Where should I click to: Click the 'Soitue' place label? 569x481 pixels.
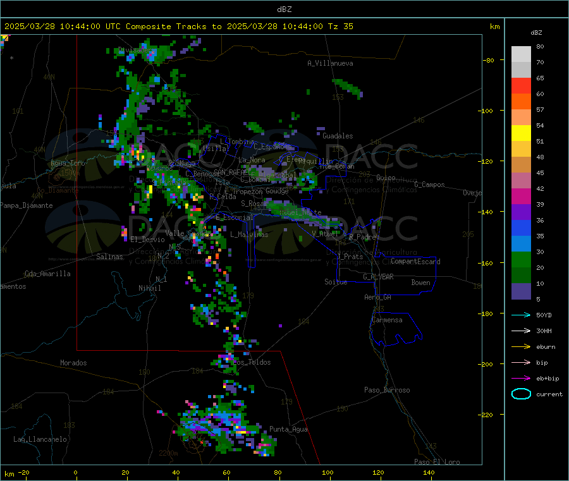pos(336,282)
